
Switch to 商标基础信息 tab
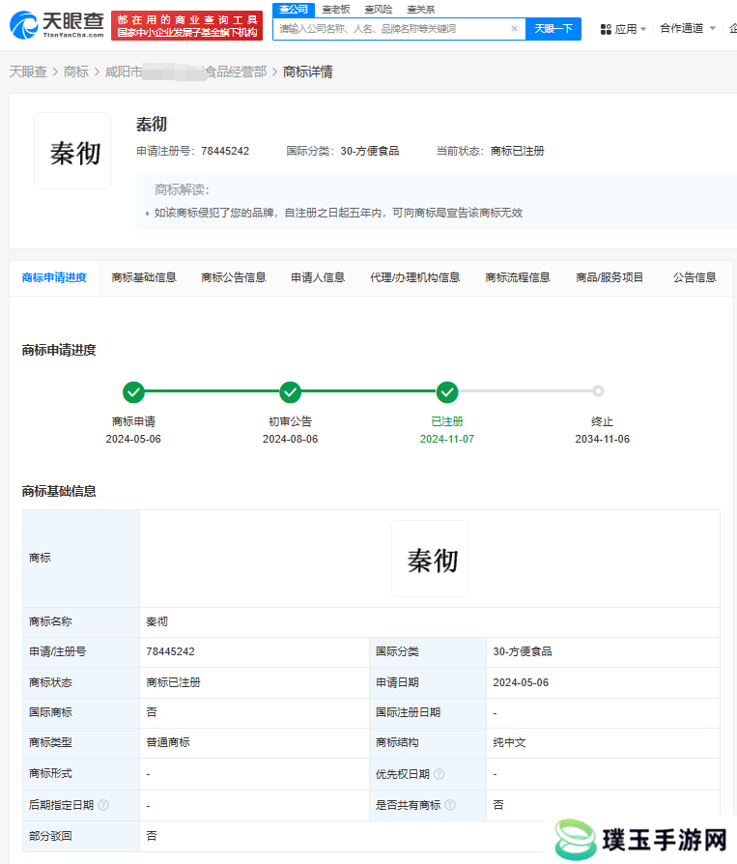coord(144,277)
